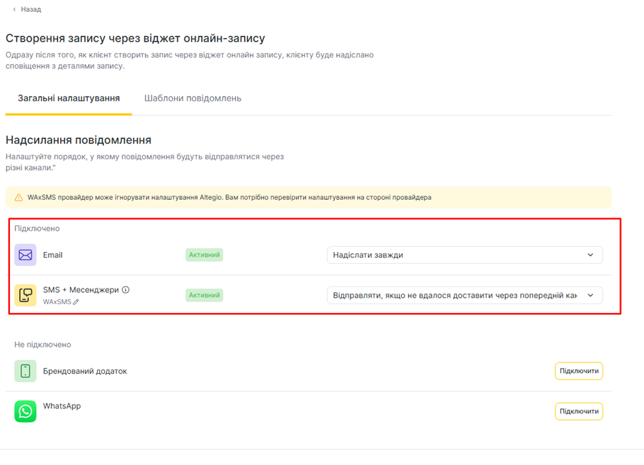Screen dimensions: 644x465
Task: Click the SMS + Месенджери channel icon
Action: tap(25, 295)
